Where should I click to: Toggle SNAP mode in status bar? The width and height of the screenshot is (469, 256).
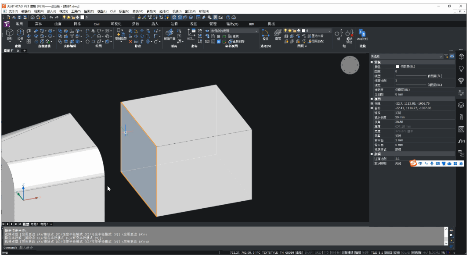[308, 253]
